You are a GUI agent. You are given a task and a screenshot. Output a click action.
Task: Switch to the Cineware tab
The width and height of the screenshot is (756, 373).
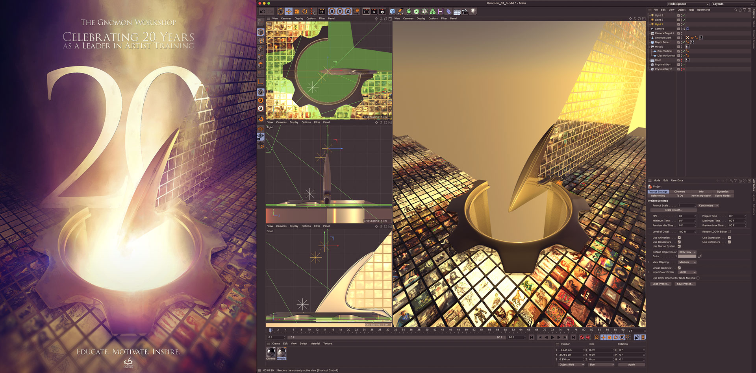click(680, 192)
